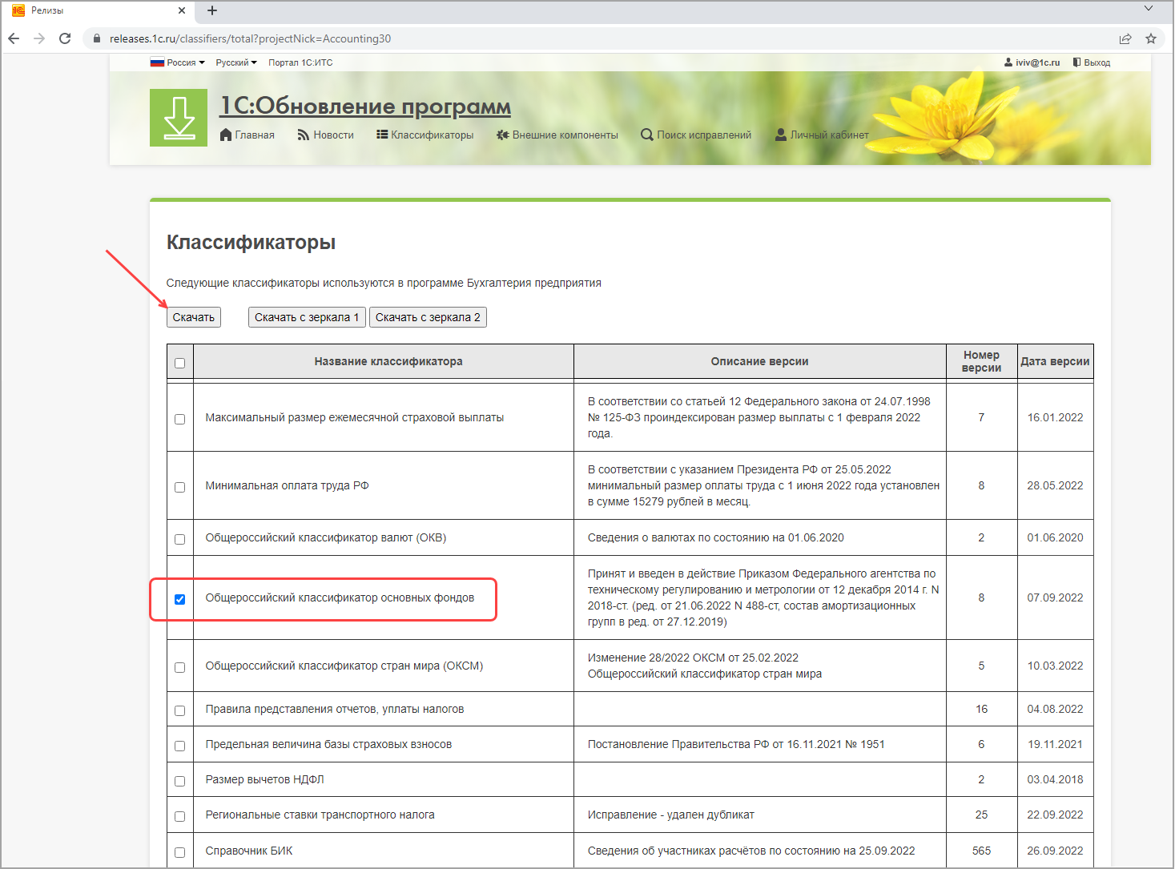Open Внешние компоненты menu item
The width and height of the screenshot is (1175, 869).
(x=557, y=135)
